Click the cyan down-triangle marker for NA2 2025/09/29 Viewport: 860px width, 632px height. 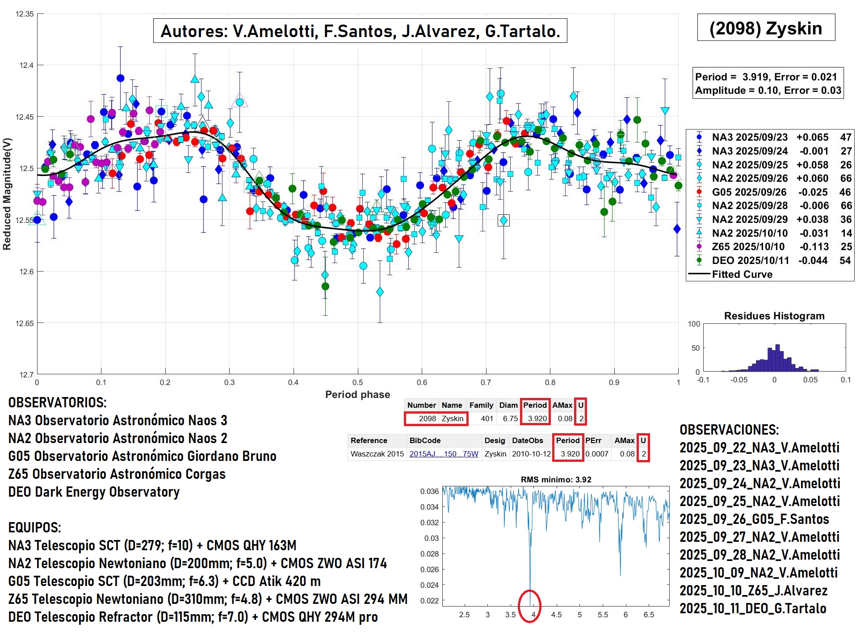(x=699, y=219)
